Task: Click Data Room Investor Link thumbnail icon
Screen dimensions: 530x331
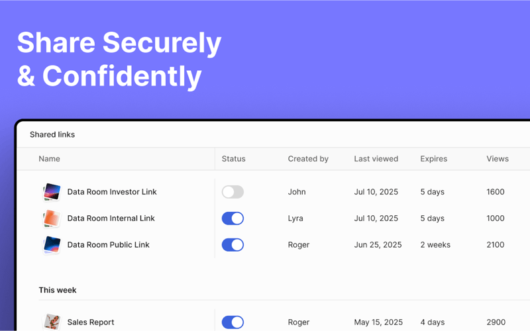Action: 52,192
